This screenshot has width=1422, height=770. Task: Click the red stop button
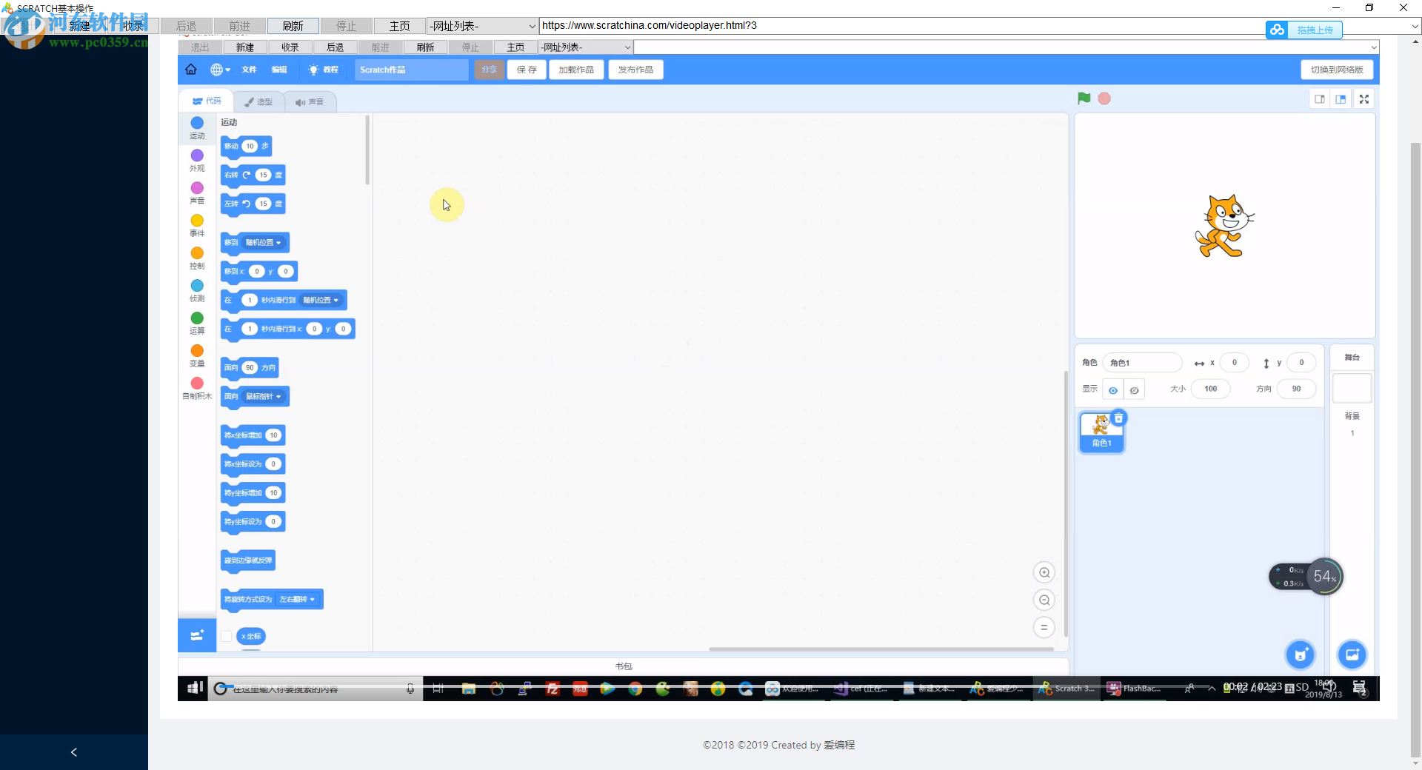(1104, 98)
